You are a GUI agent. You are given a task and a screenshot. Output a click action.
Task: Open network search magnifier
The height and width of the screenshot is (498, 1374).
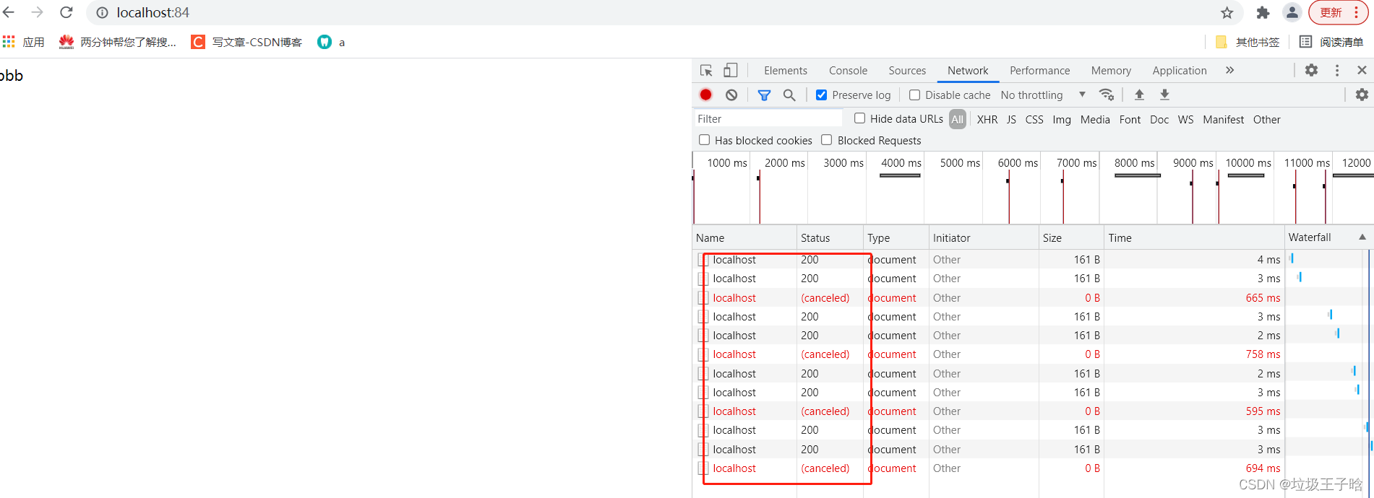point(789,95)
